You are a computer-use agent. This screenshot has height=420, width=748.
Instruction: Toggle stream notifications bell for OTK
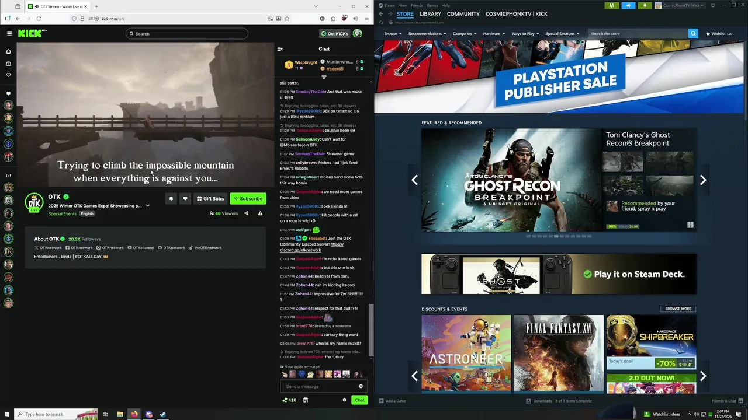pos(171,198)
